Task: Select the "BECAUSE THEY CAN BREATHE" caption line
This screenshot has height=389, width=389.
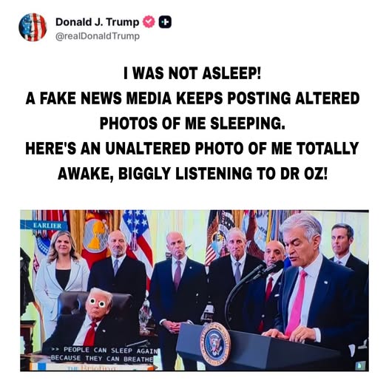Action: pyautogui.click(x=102, y=359)
